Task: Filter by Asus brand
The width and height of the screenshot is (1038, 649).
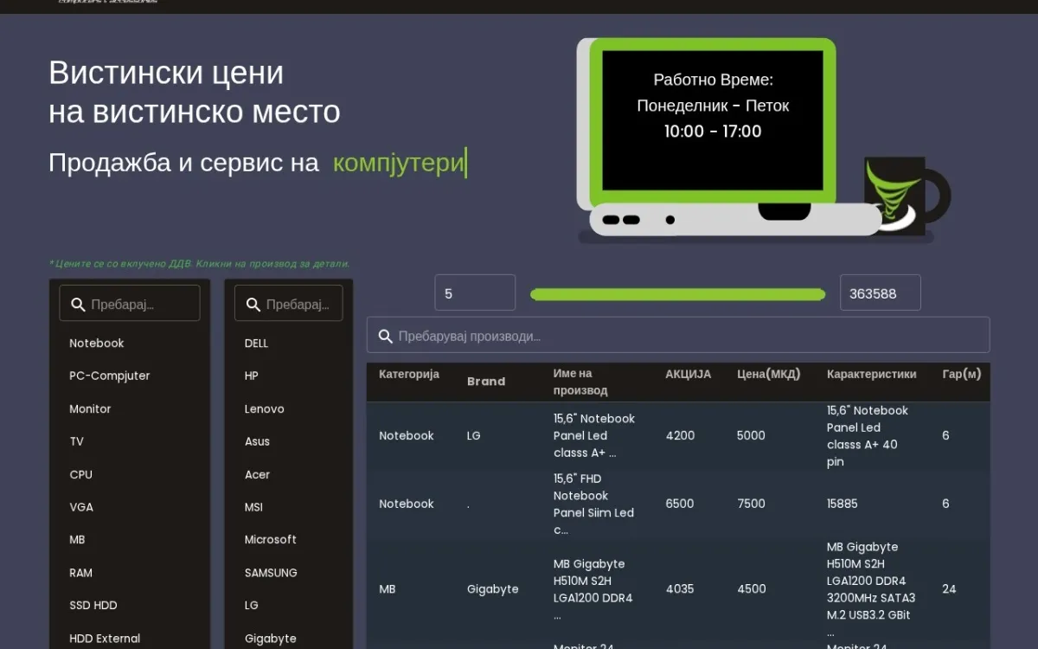Action: 257,441
